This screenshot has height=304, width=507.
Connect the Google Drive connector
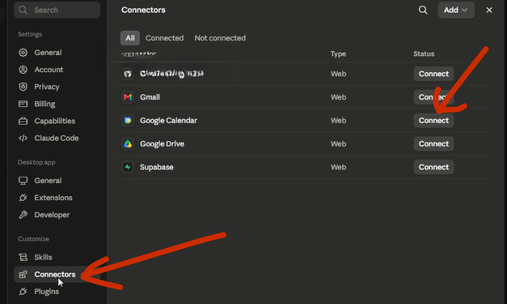pyautogui.click(x=433, y=144)
